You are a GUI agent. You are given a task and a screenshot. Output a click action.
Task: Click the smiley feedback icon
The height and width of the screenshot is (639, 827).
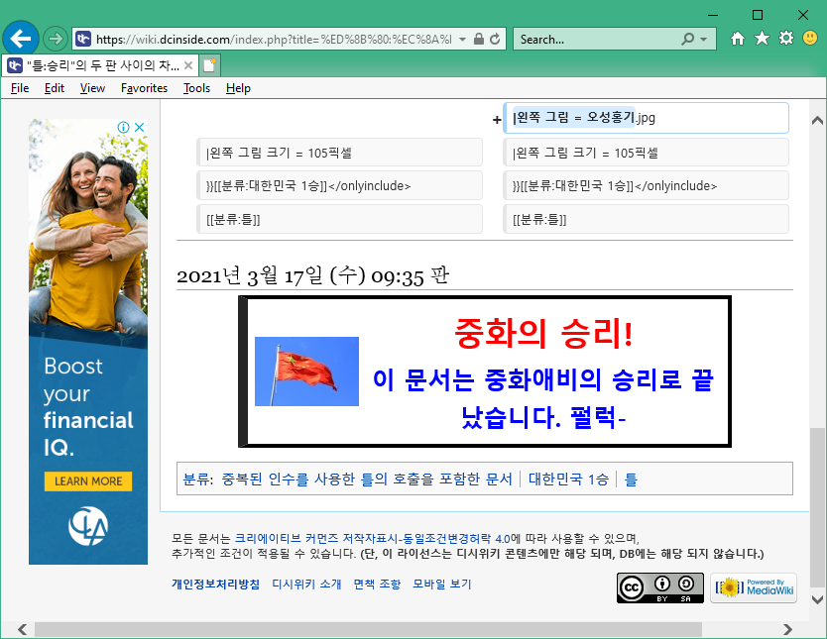810,39
